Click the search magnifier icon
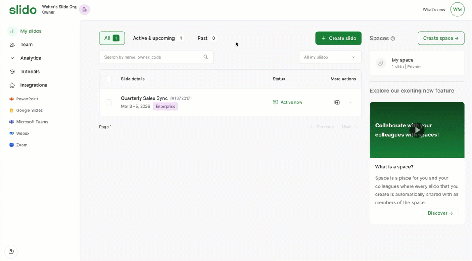The height and width of the screenshot is (261, 472). tap(206, 57)
